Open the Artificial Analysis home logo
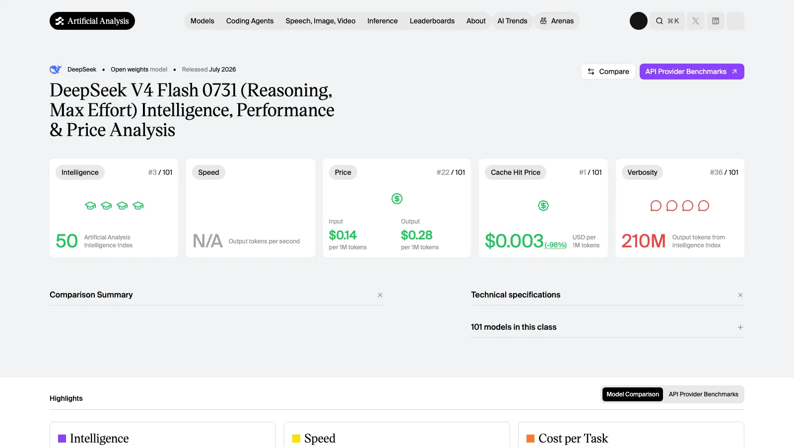 [92, 21]
